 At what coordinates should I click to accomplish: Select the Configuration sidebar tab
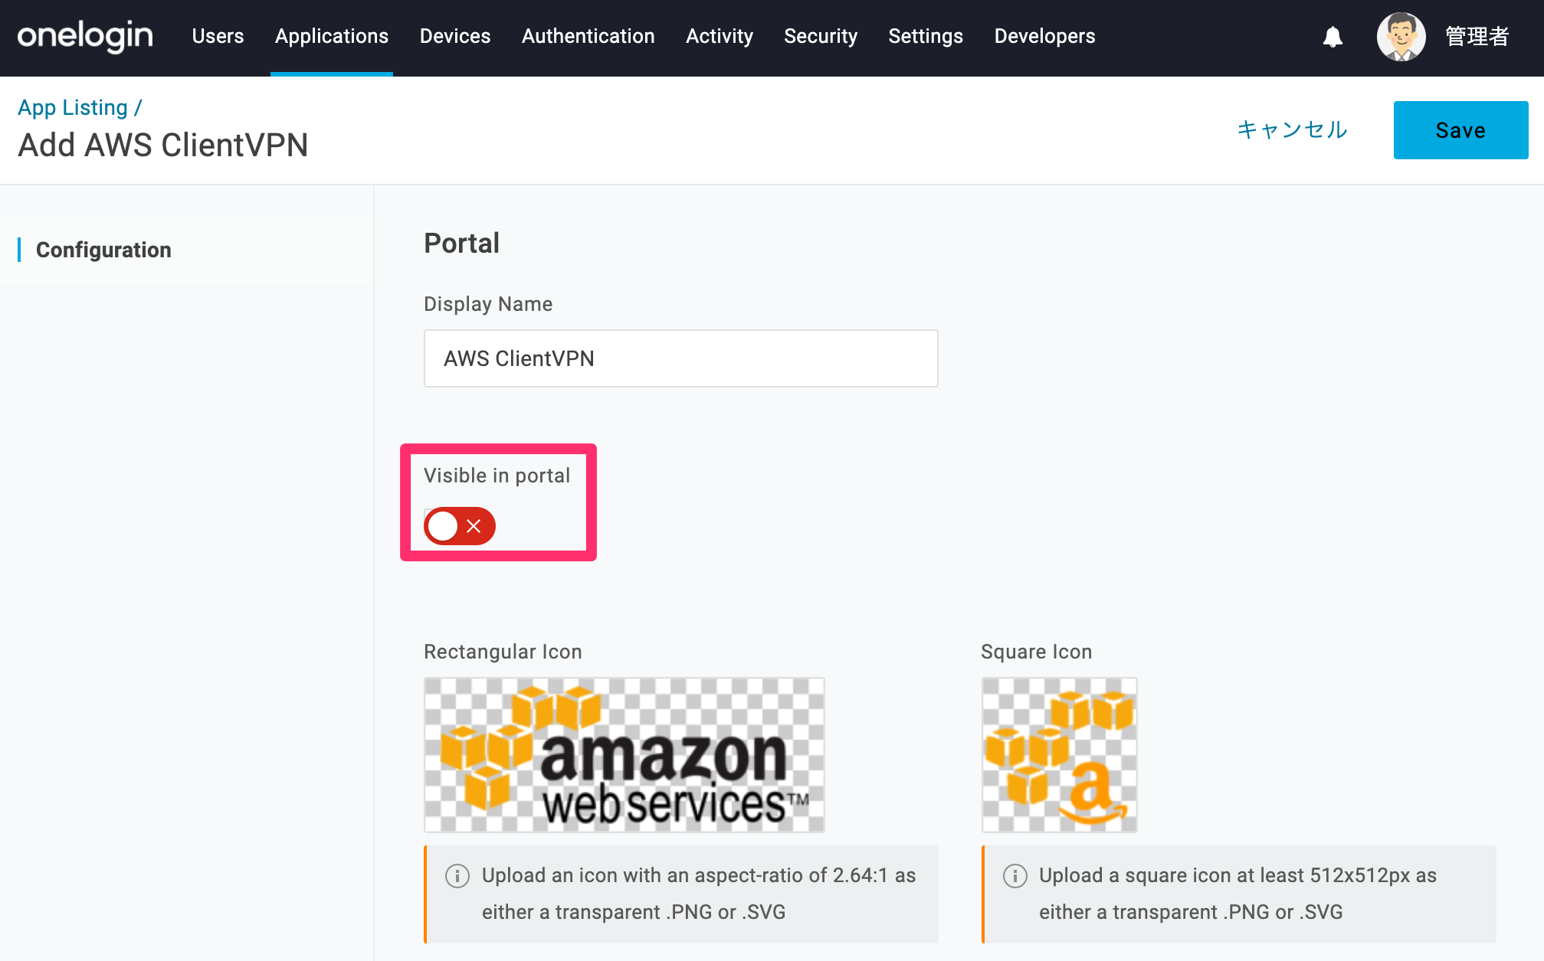[186, 250]
